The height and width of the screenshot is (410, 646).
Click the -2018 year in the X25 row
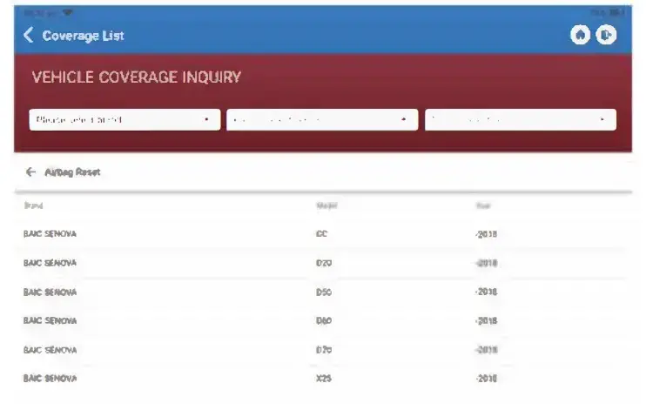pos(486,379)
